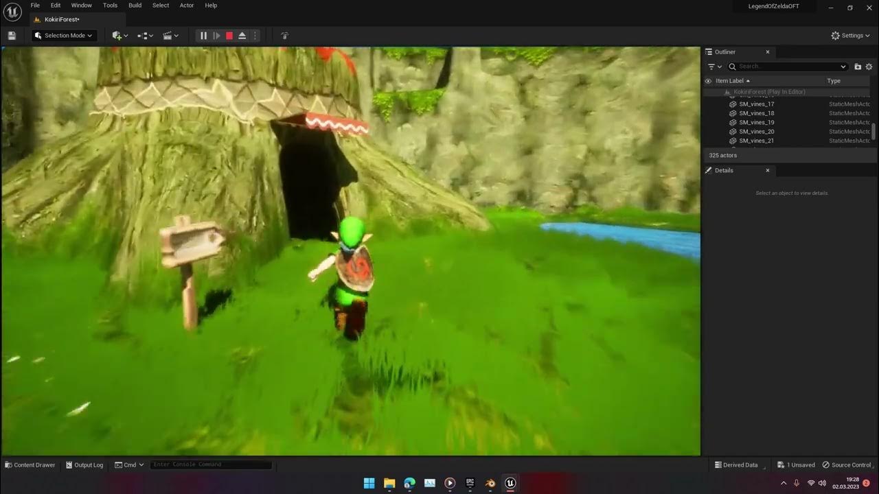Screen dimensions: 879x494
Task: Open the Windows Start menu
Action: (369, 483)
